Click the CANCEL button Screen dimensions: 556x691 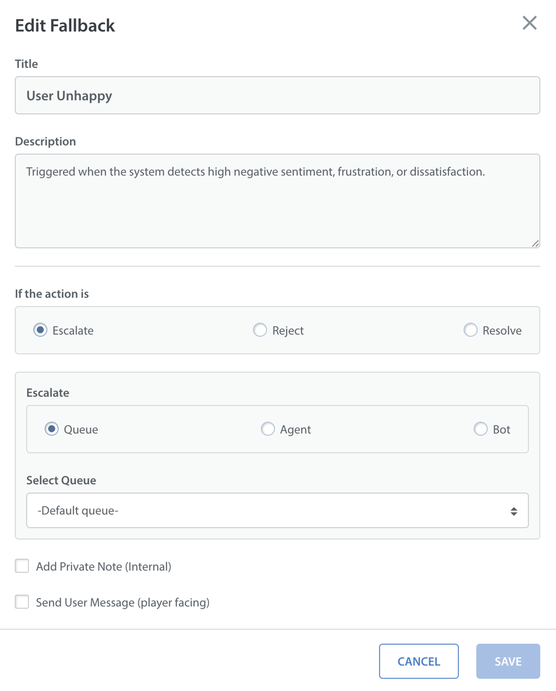(419, 661)
